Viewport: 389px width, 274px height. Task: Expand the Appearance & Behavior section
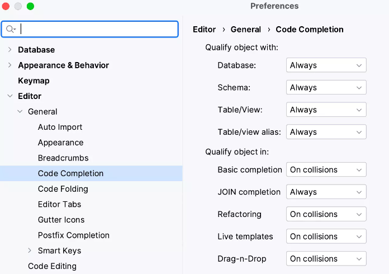pyautogui.click(x=10, y=65)
